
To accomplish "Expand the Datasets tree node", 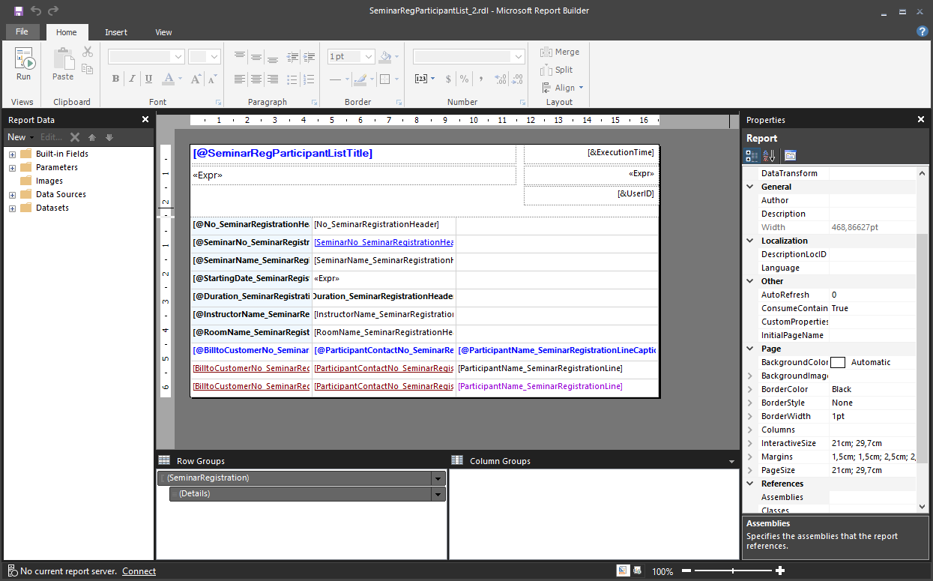I will point(12,208).
